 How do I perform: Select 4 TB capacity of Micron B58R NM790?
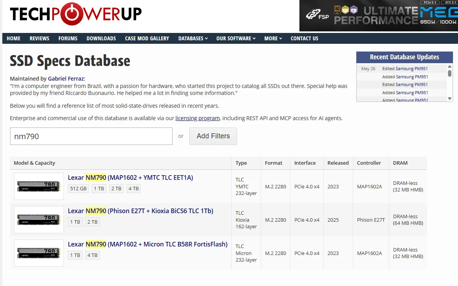(92, 255)
